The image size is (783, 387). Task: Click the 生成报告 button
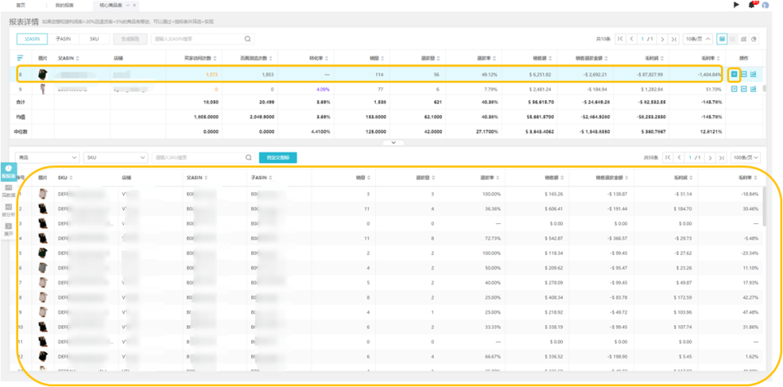130,38
